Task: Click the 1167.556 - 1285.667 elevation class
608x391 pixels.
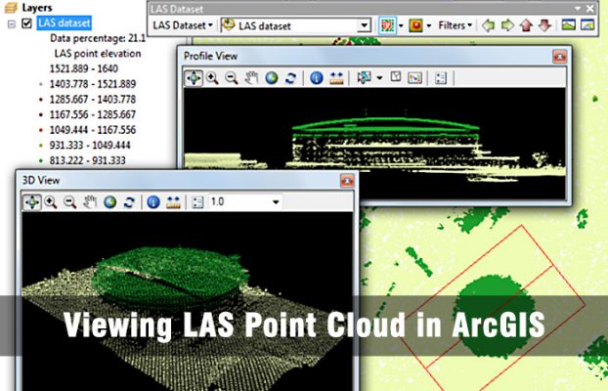Action: coord(93,114)
